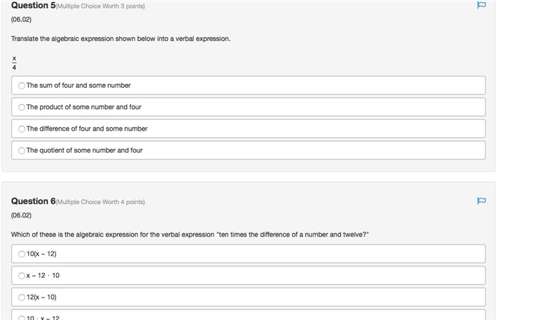The height and width of the screenshot is (320, 534).
Task: Click 'Multiple Choice Worth 4 points' label
Action: 100,202
